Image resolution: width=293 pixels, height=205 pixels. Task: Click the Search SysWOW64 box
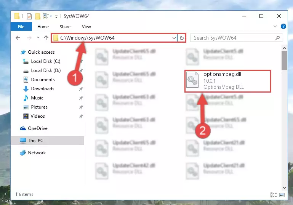(236, 38)
